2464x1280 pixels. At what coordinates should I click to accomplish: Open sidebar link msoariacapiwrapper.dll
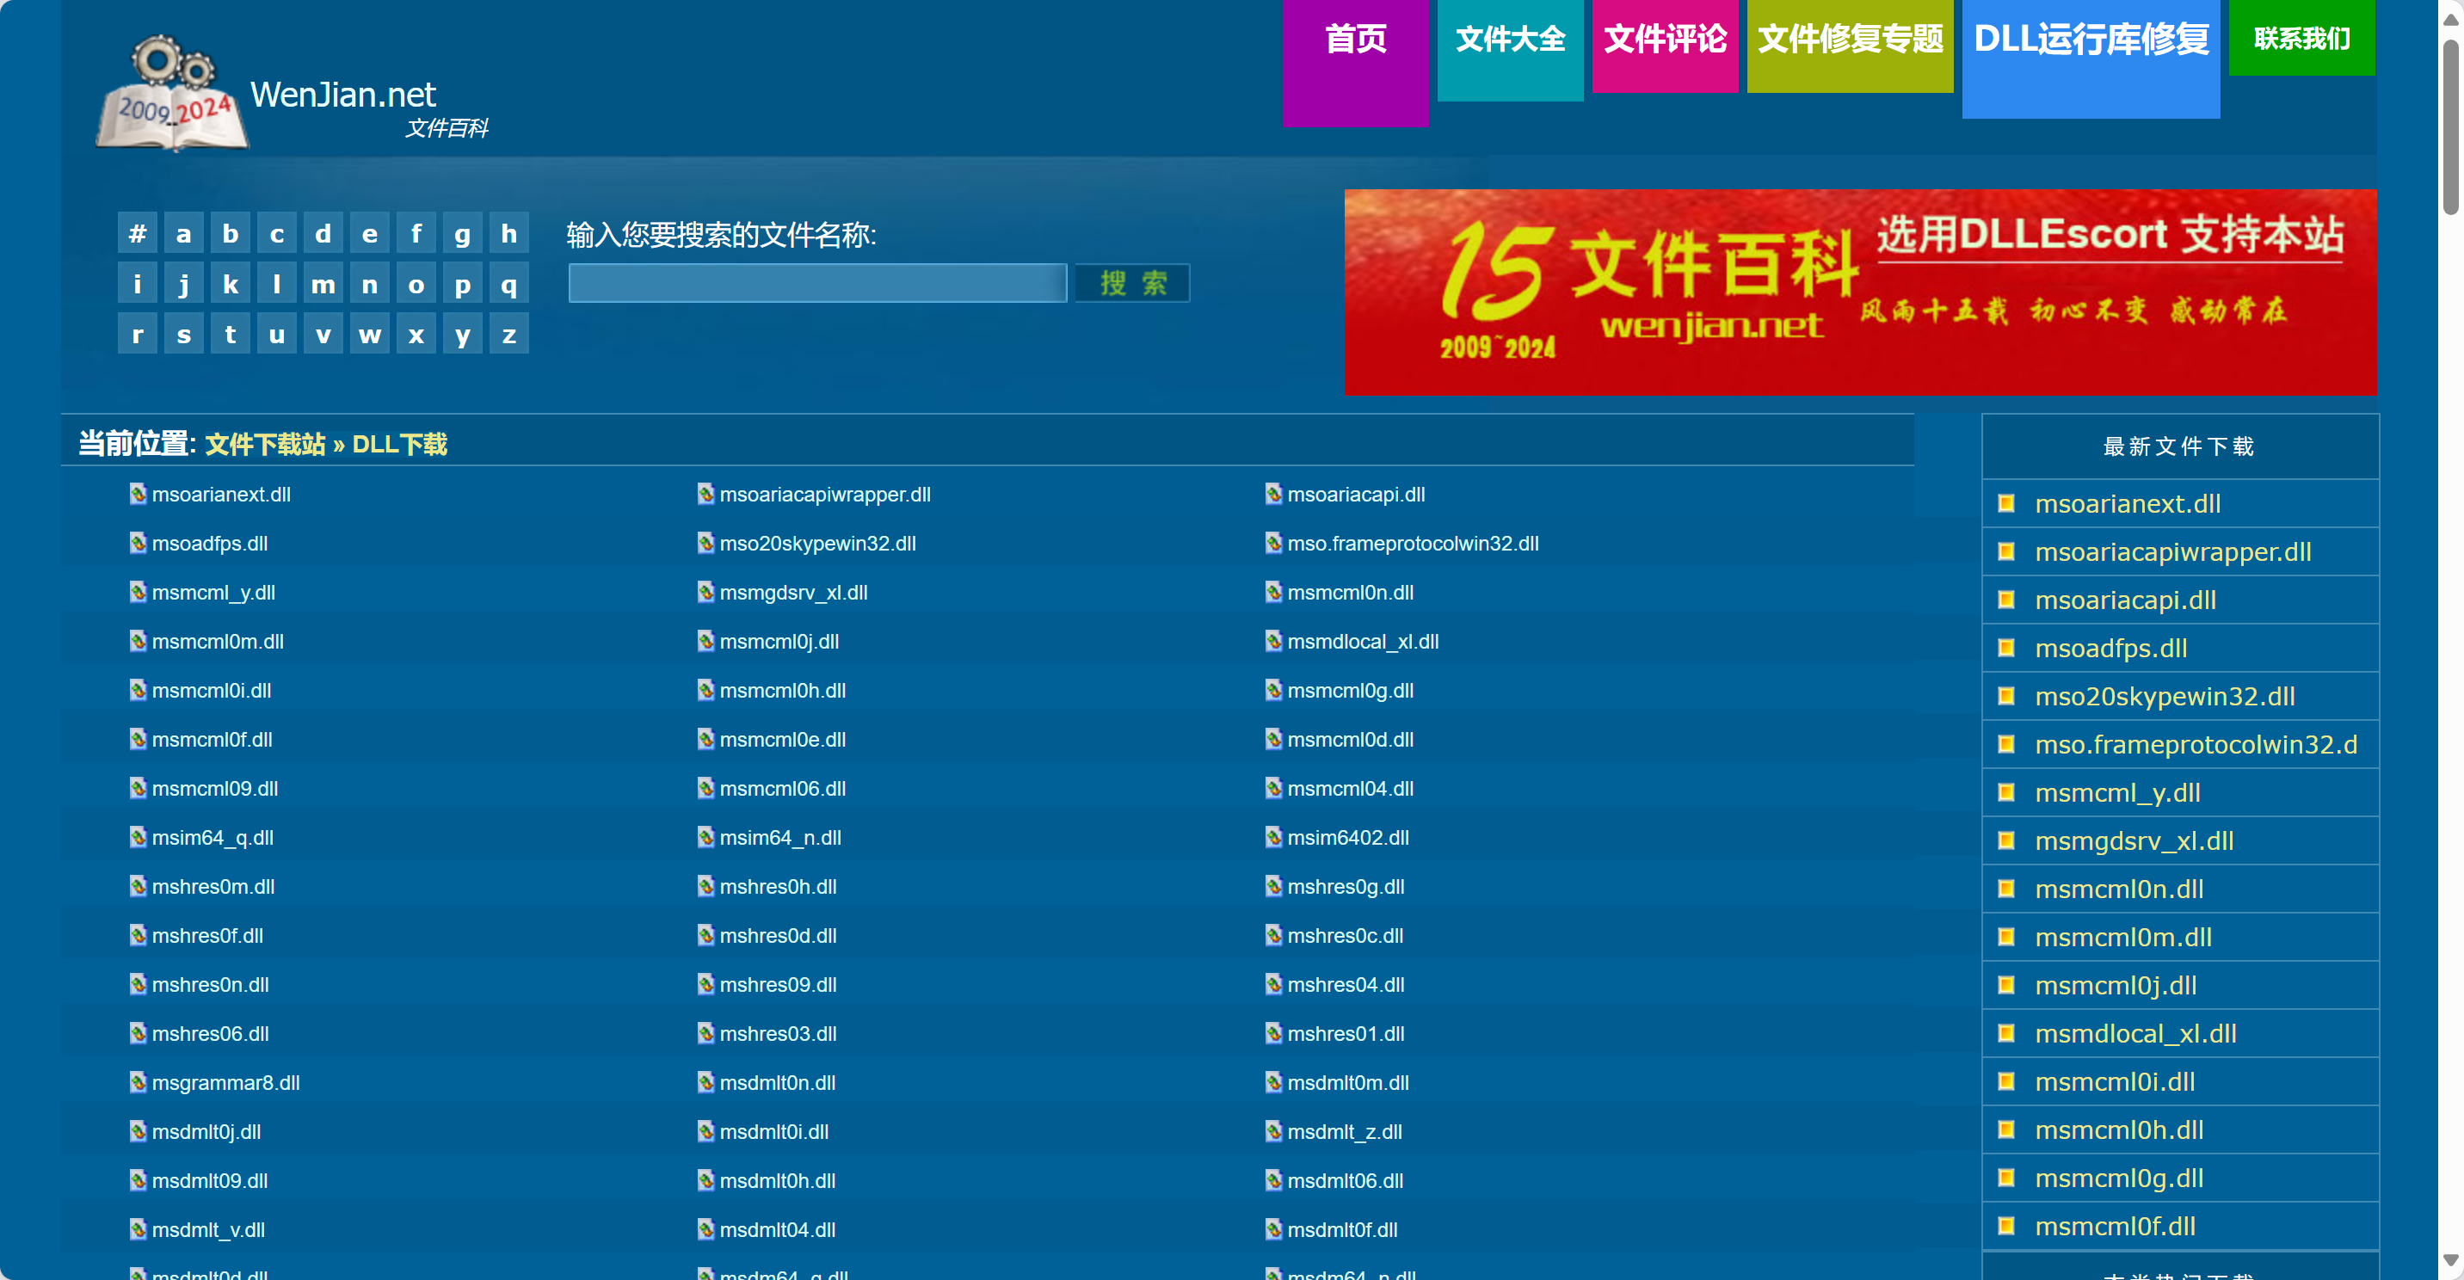tap(2172, 552)
